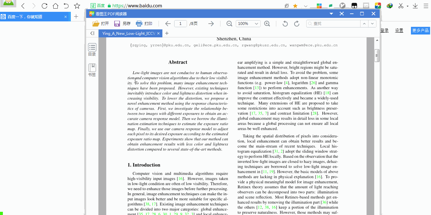Open the 目录 outline panel
The width and height of the screenshot is (431, 215).
click(x=92, y=50)
